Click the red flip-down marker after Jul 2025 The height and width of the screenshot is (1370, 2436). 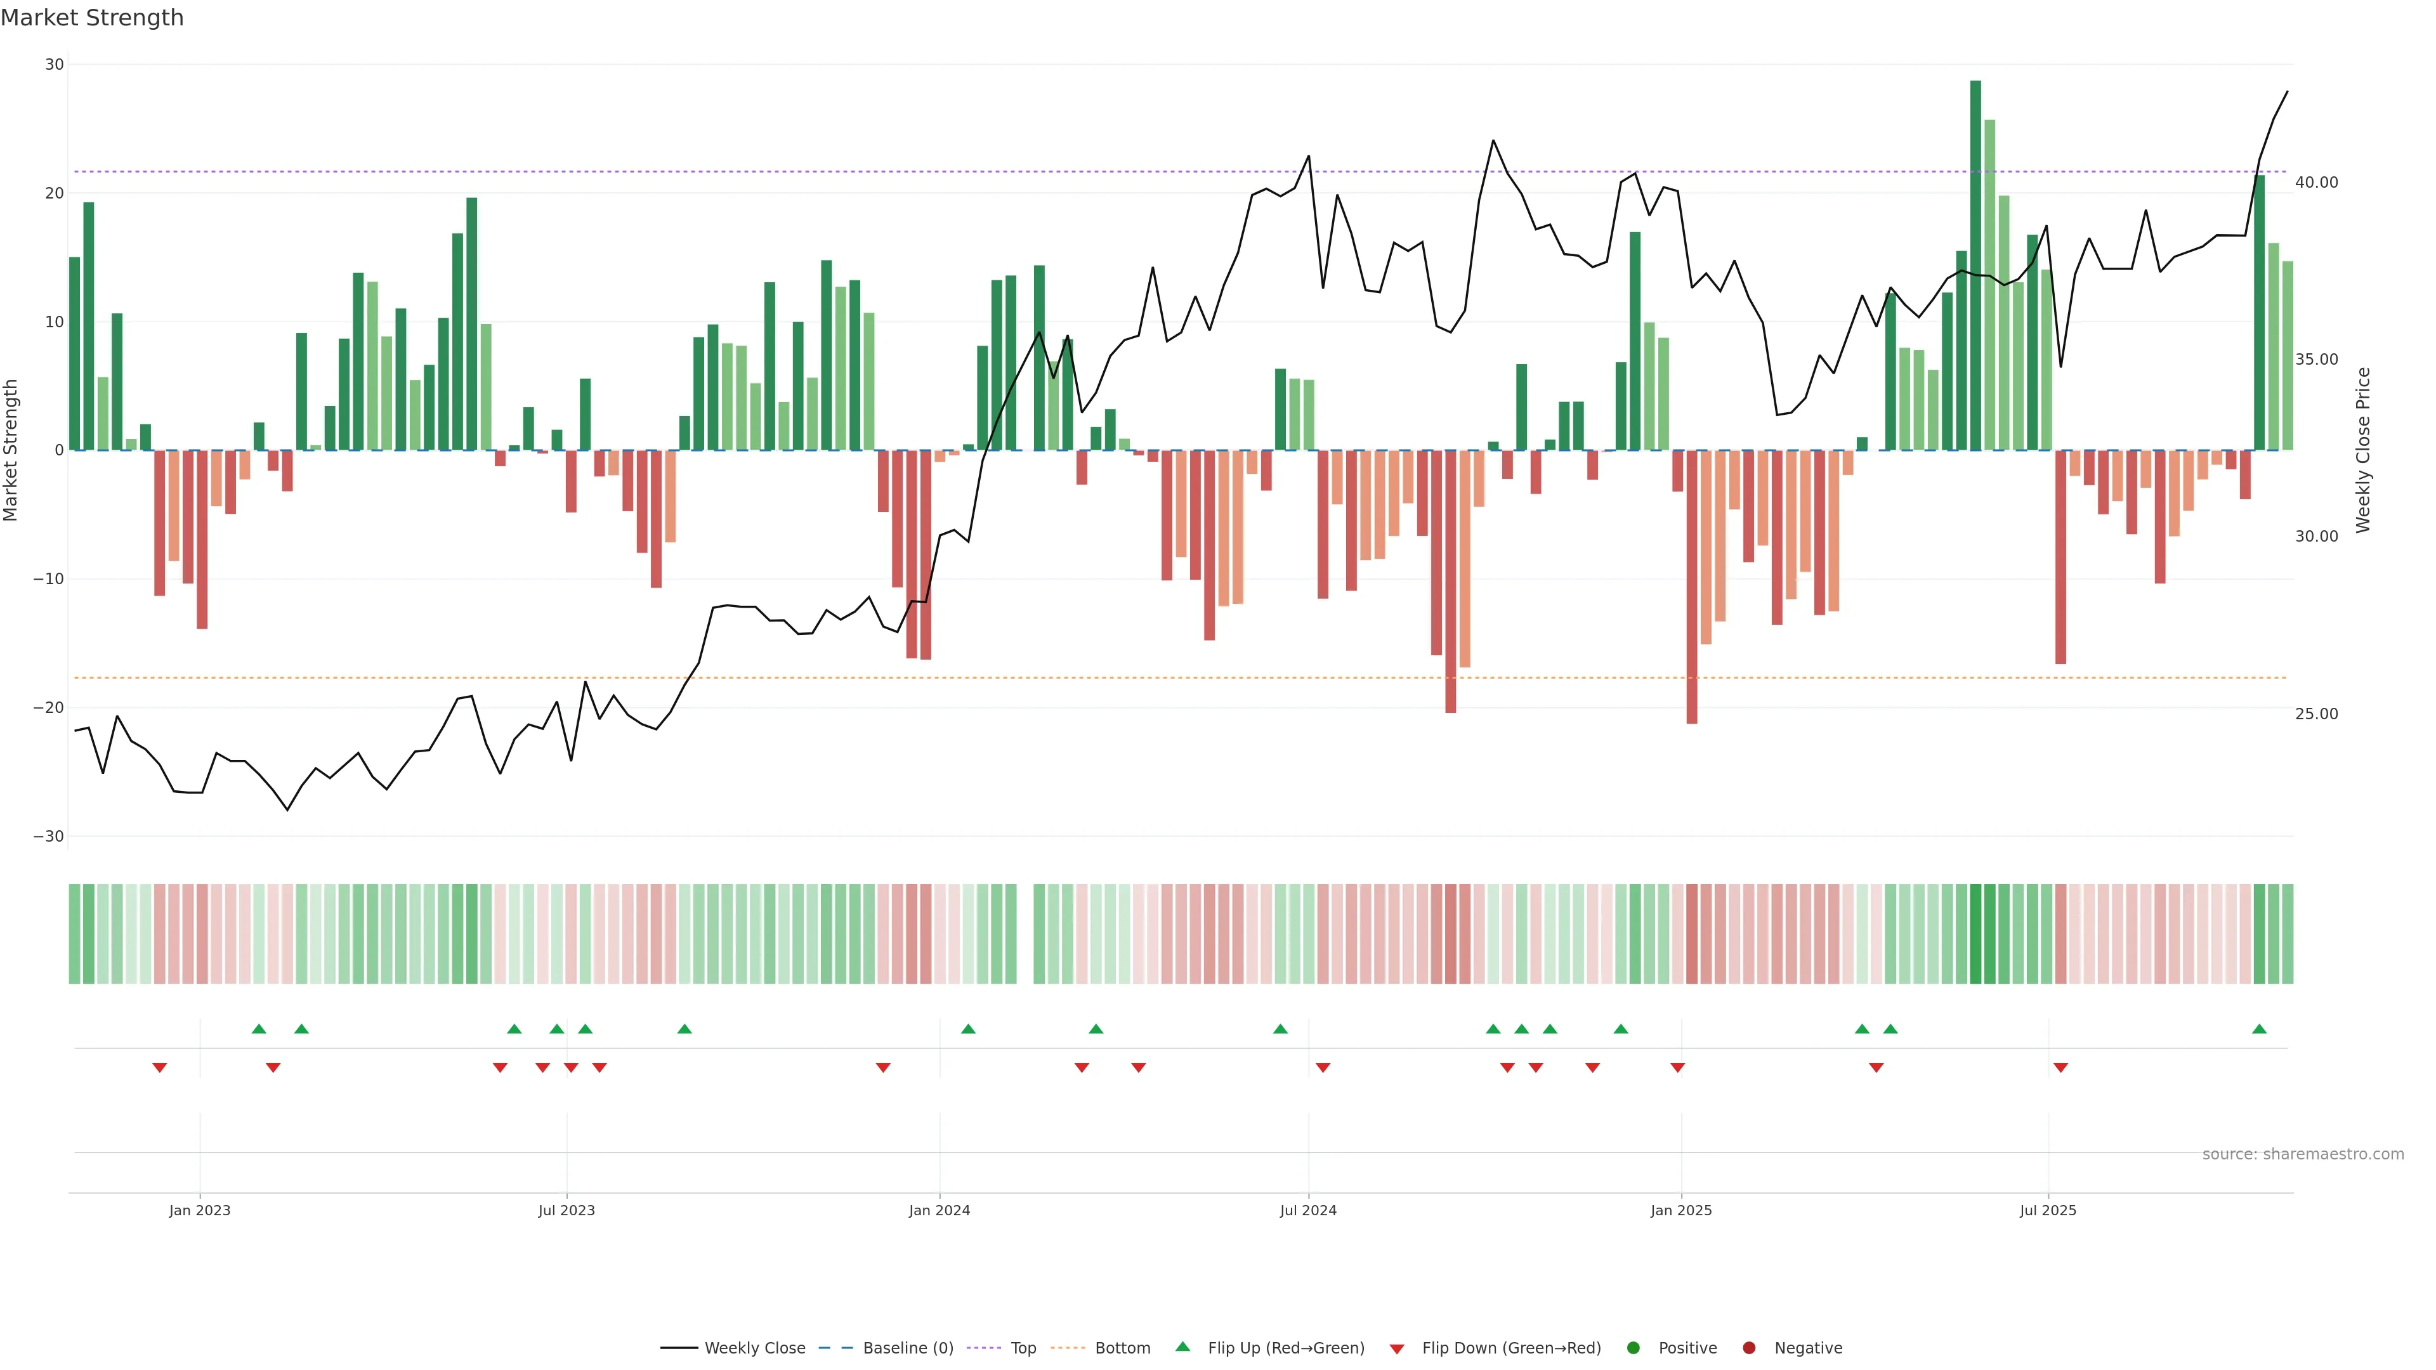click(2060, 1067)
